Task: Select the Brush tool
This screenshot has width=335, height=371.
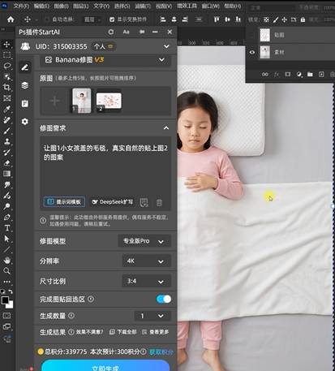Action: point(6,131)
